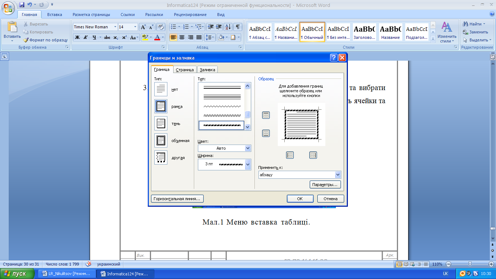Toggle superscript formatting
496x279 pixels.
[x=124, y=37]
